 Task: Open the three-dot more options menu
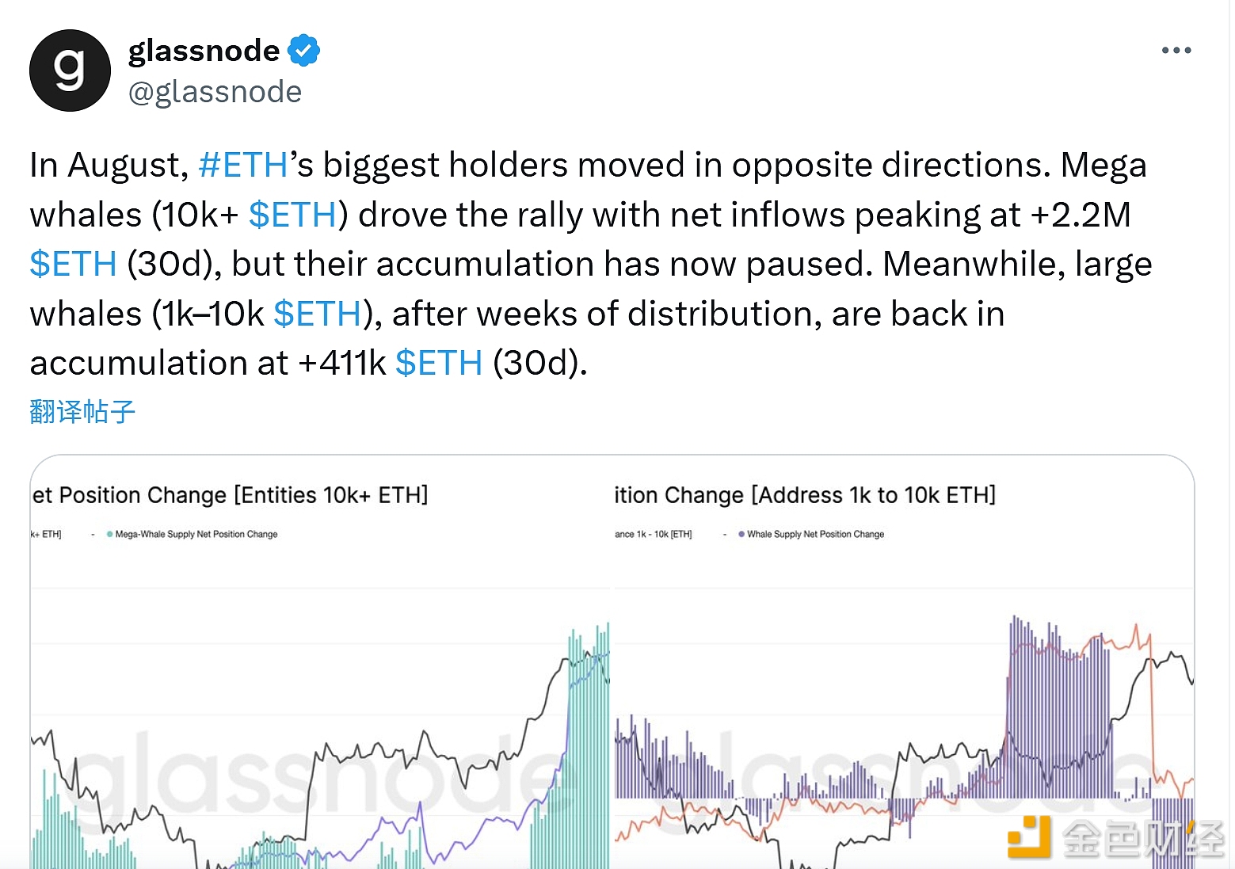point(1176,50)
